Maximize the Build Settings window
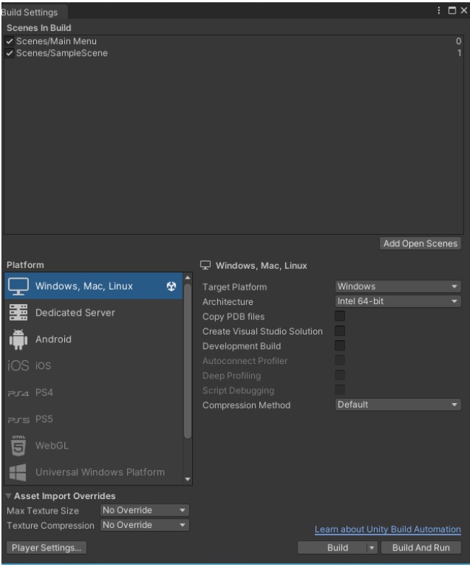This screenshot has width=470, height=567. pos(452,11)
